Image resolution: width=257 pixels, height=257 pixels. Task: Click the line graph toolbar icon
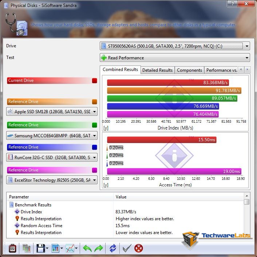pos(70,248)
